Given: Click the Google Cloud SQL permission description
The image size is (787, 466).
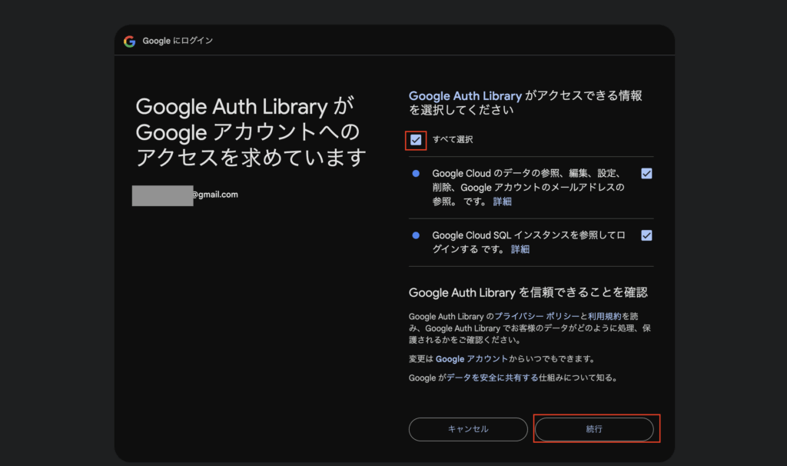Looking at the screenshot, I should point(529,235).
